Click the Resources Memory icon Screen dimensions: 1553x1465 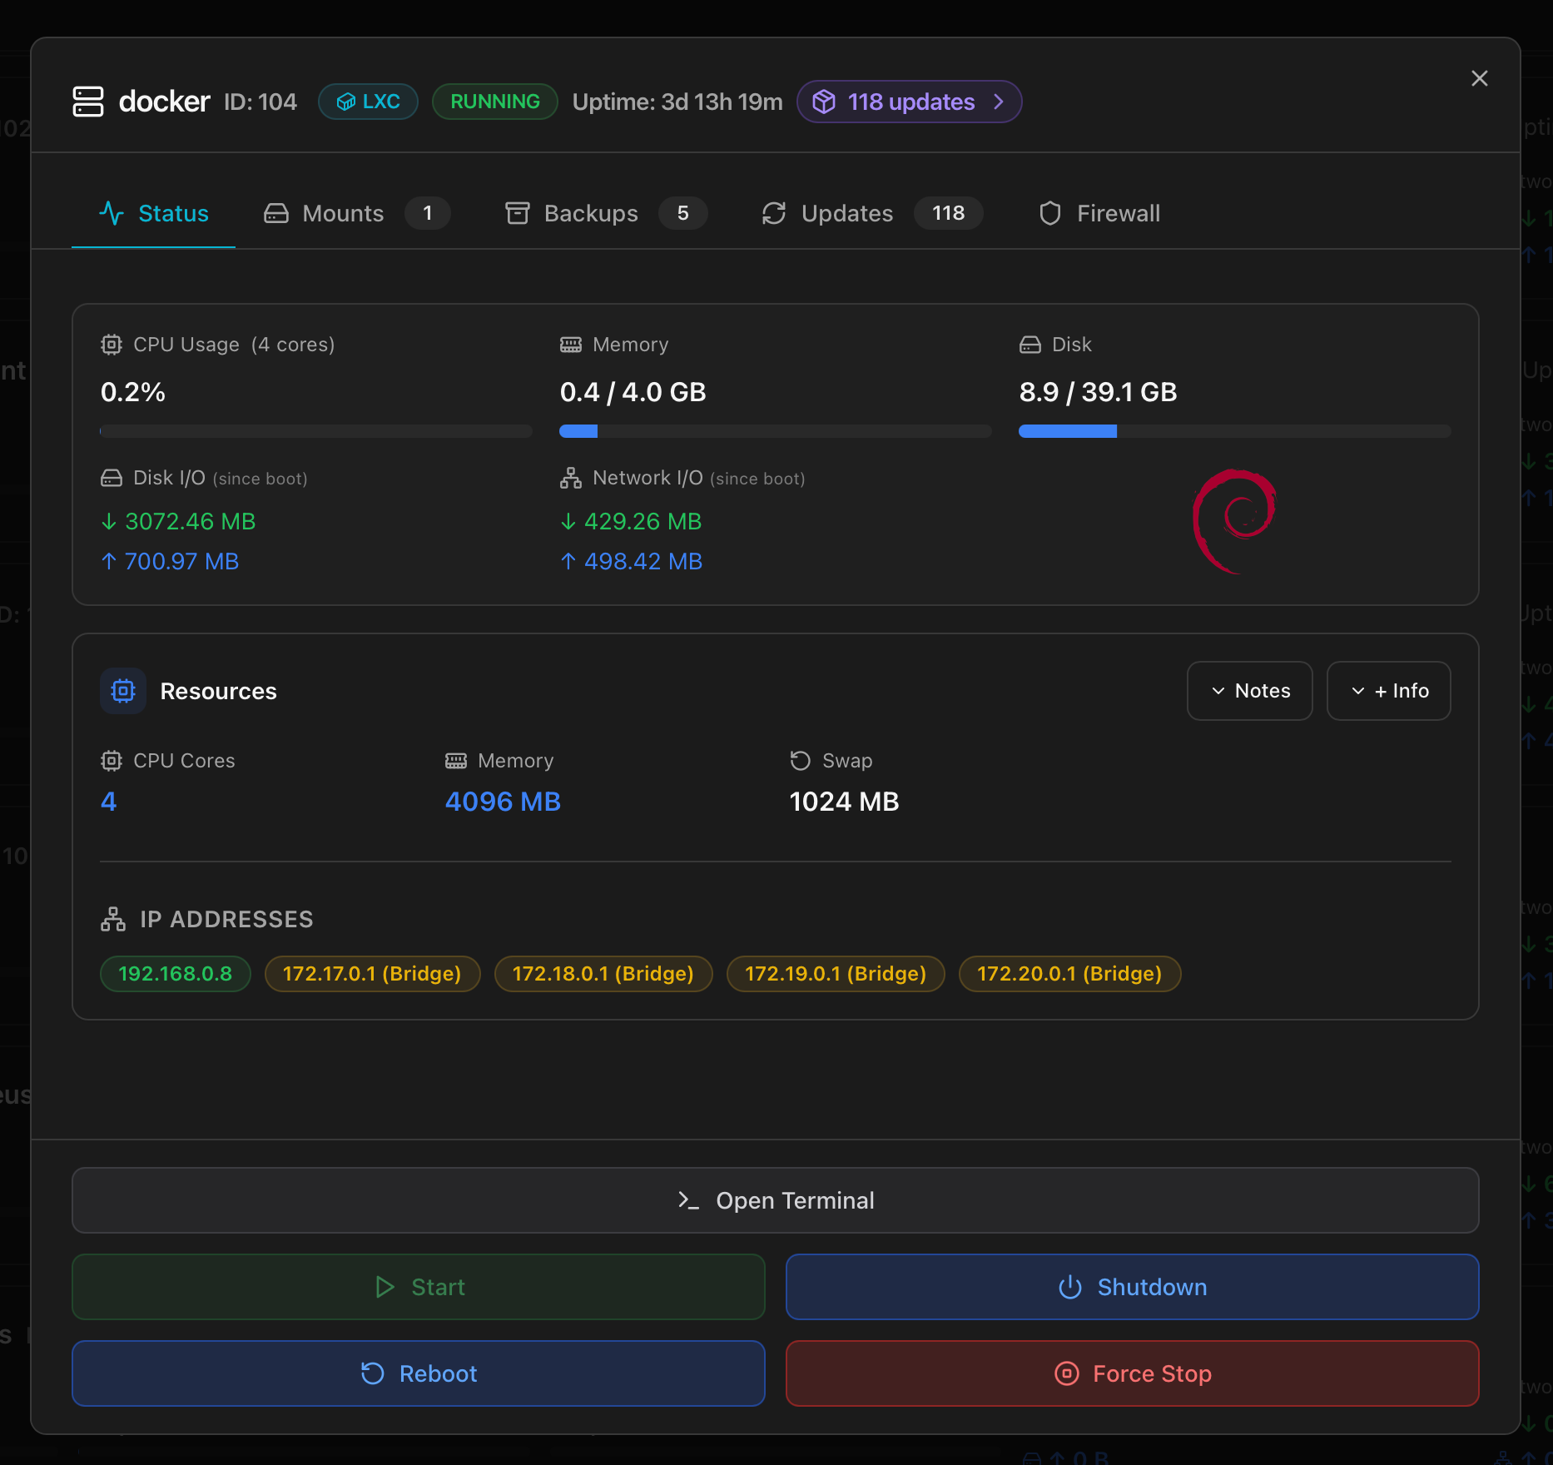click(x=456, y=761)
